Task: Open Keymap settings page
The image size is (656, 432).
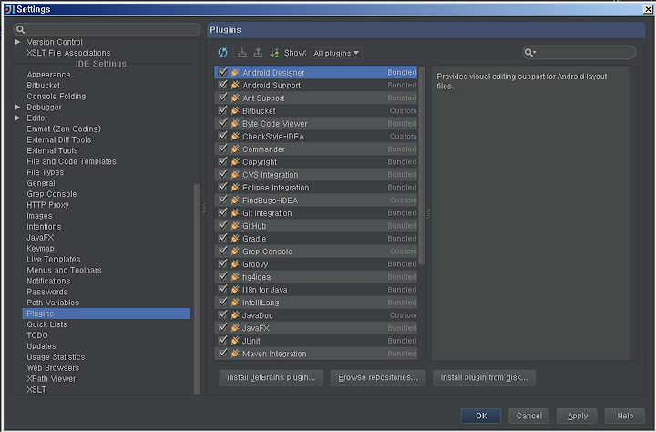Action: click(41, 248)
